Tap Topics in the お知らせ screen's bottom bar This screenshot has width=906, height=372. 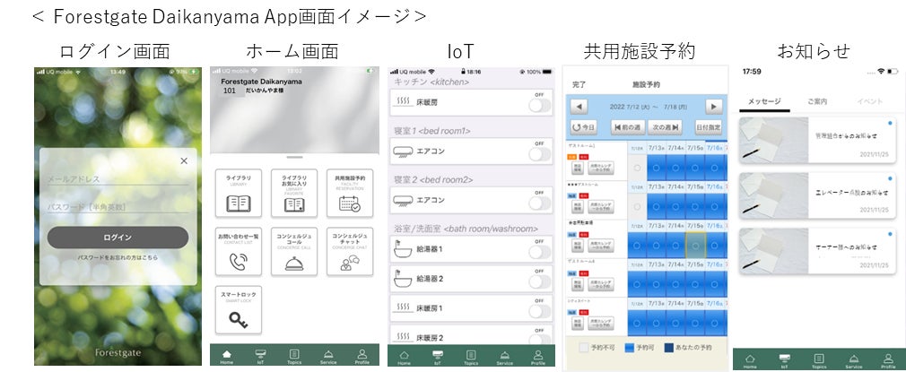818,361
